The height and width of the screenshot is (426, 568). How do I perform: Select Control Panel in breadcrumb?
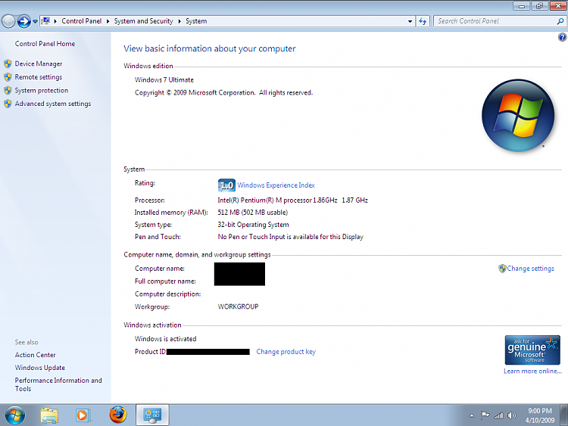[x=82, y=21]
